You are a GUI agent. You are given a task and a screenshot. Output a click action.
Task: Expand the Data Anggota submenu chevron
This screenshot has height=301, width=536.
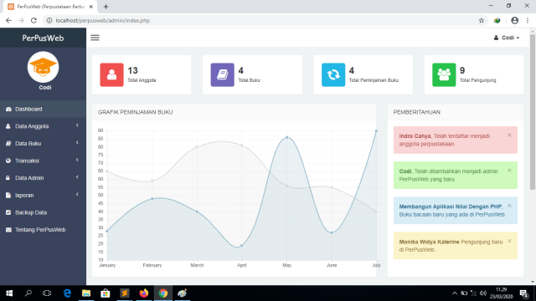point(77,125)
